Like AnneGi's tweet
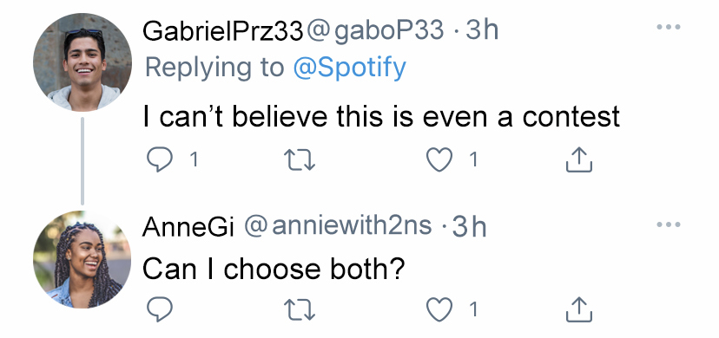 439,309
